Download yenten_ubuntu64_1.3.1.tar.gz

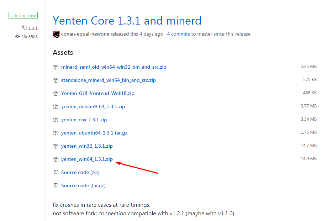[94, 133]
